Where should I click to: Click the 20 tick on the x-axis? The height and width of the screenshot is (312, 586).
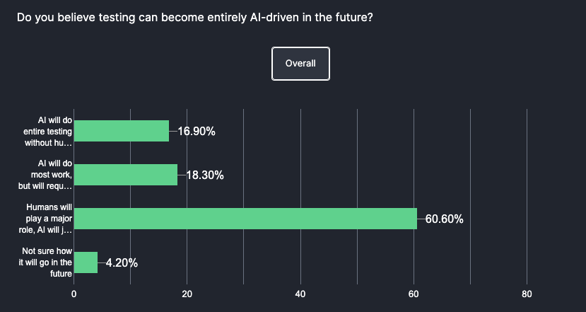tap(187, 294)
